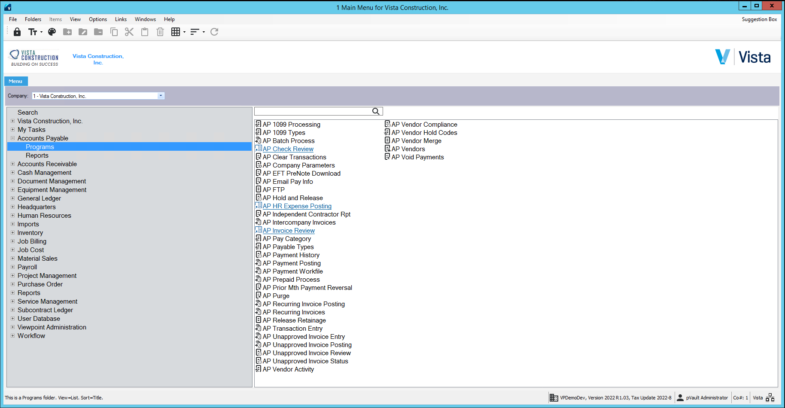Expand the General Ledger node
This screenshot has width=785, height=408.
pyautogui.click(x=12, y=198)
